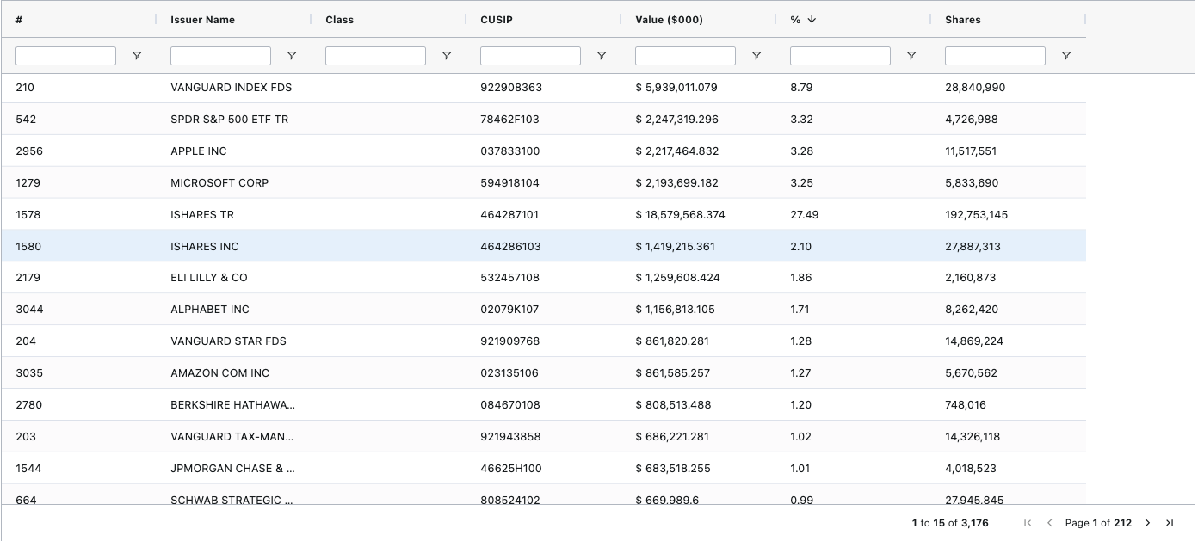Viewport: 1198px width, 541px height.
Task: Open the filter icon for # column
Action: click(x=136, y=56)
